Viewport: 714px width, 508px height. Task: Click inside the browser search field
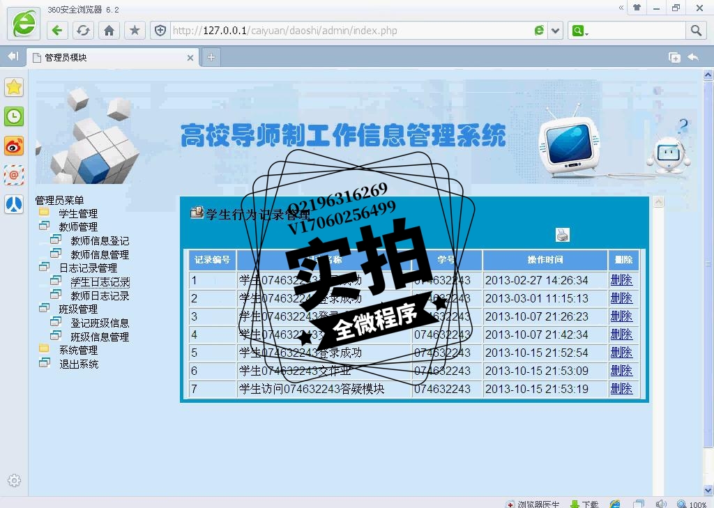click(637, 31)
